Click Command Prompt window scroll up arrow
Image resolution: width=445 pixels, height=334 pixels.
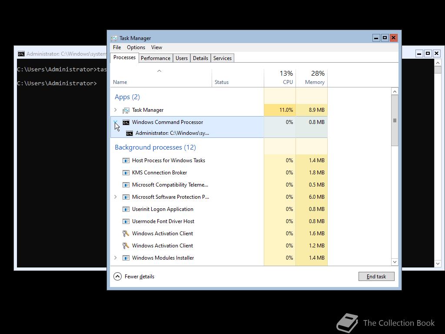coord(438,63)
